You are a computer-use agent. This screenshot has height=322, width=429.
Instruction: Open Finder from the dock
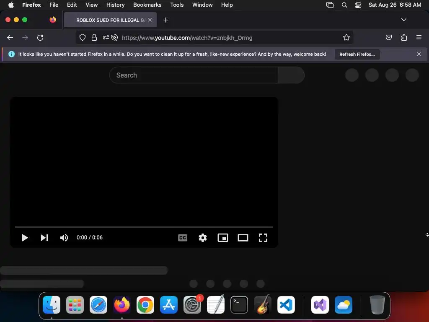pyautogui.click(x=52, y=305)
